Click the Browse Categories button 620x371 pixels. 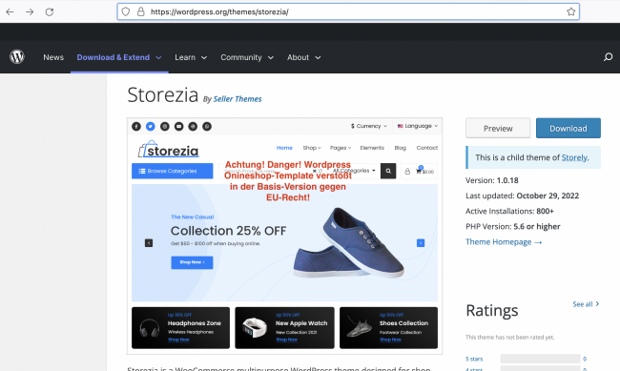click(172, 171)
